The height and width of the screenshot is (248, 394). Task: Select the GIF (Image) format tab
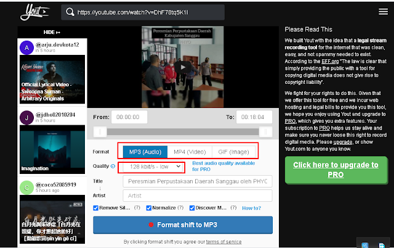point(233,152)
